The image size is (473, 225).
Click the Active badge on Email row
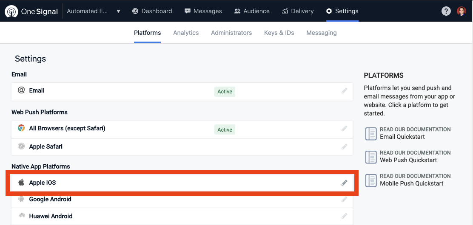click(225, 92)
